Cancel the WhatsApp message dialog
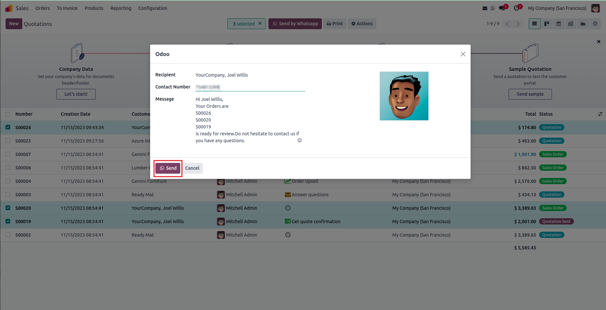This screenshot has width=606, height=310. (192, 168)
